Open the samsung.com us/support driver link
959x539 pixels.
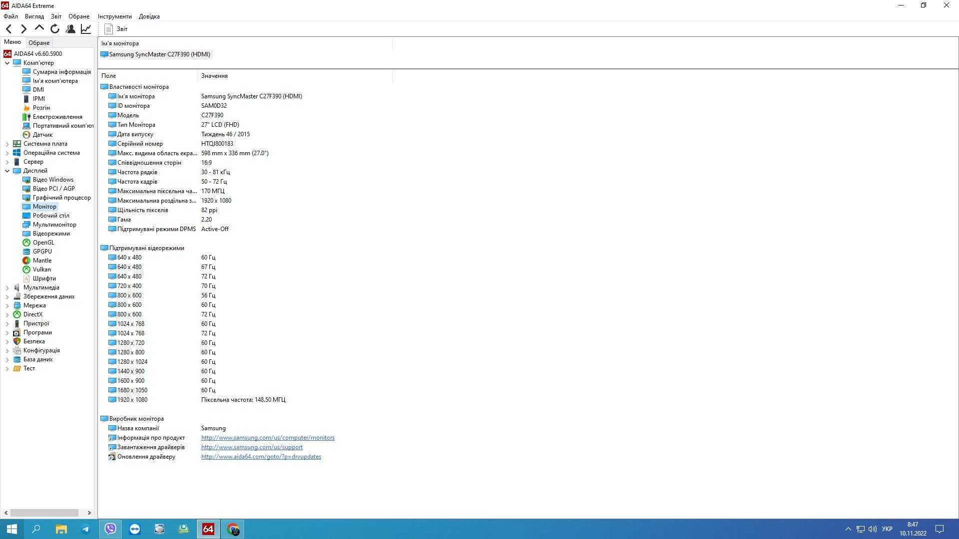coord(252,447)
